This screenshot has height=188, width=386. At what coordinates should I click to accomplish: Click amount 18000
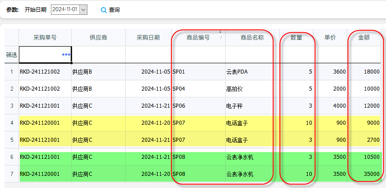point(372,72)
